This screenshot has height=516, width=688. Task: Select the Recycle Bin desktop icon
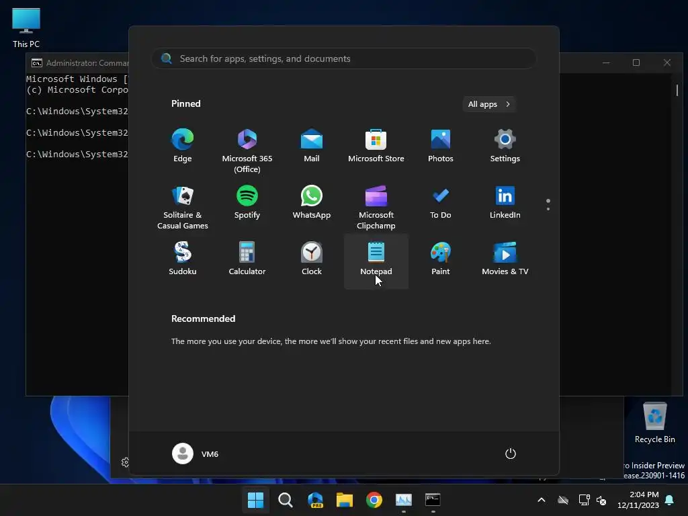654,423
